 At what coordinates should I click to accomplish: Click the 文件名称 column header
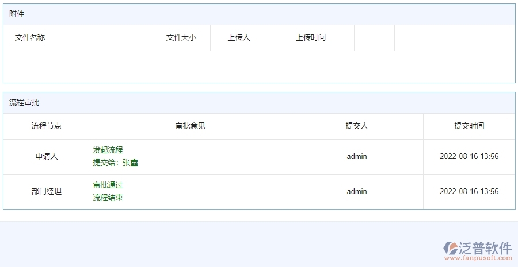coord(30,37)
